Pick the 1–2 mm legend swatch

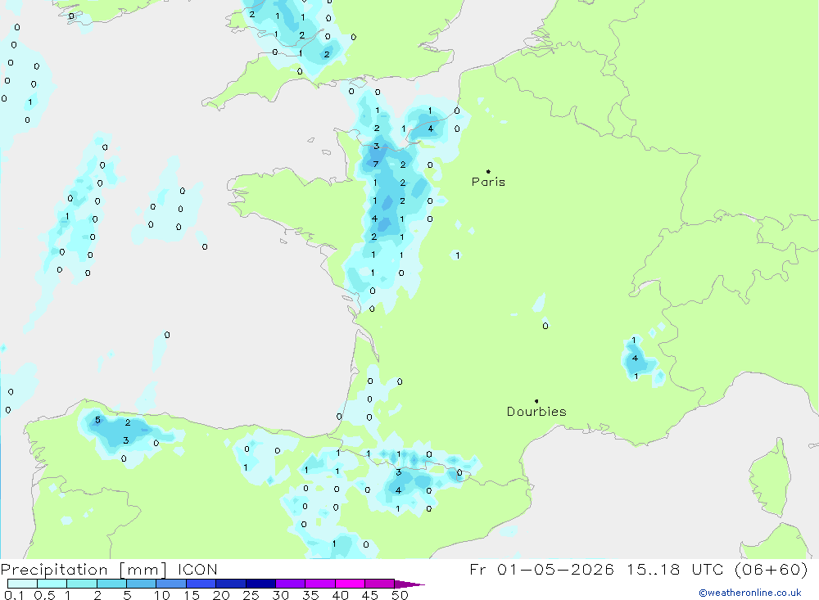point(82,584)
